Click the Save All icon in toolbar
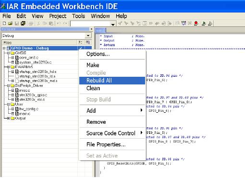 click(x=23, y=24)
